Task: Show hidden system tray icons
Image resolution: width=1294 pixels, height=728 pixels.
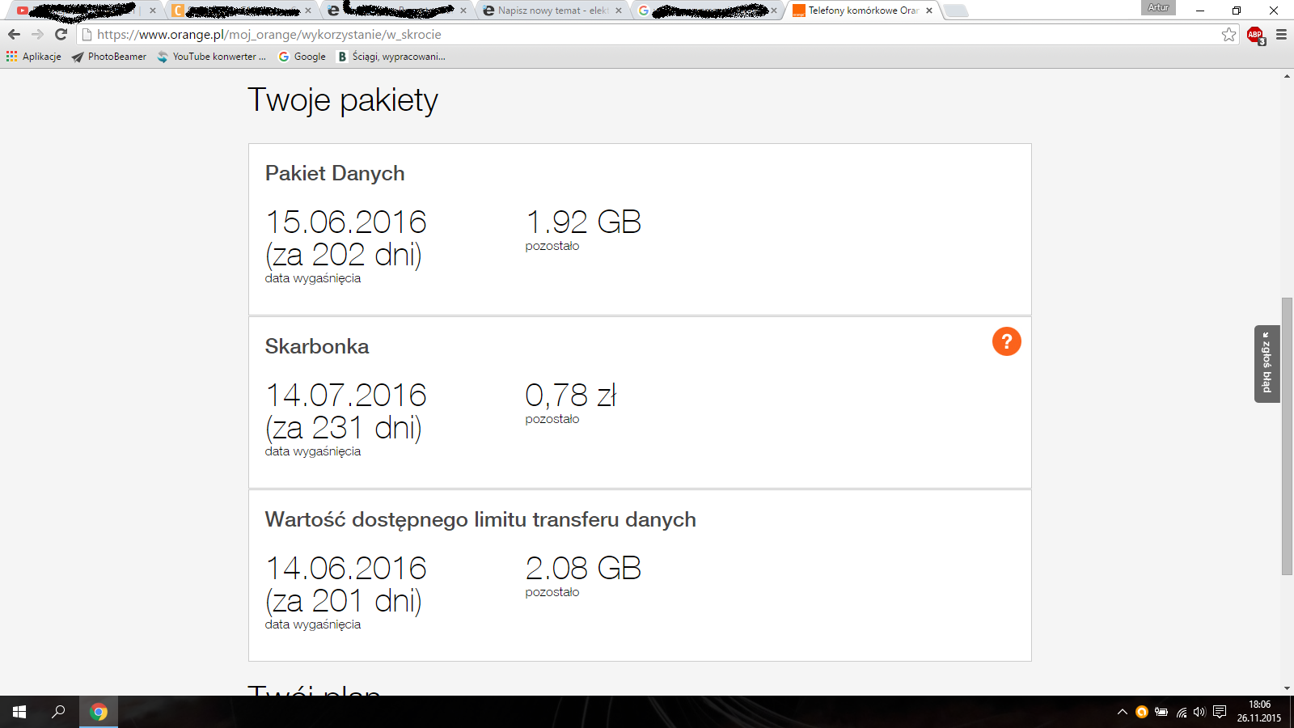Action: pos(1122,712)
